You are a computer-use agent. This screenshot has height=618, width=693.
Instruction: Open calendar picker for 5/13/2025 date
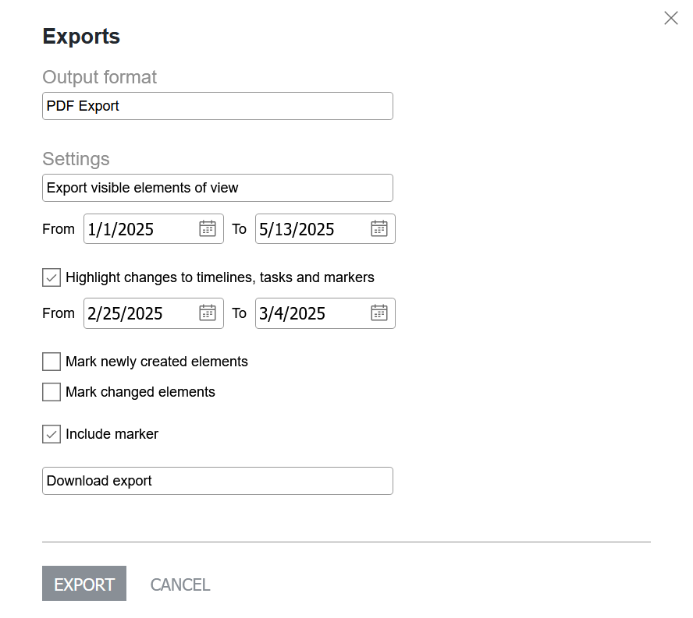coord(378,228)
